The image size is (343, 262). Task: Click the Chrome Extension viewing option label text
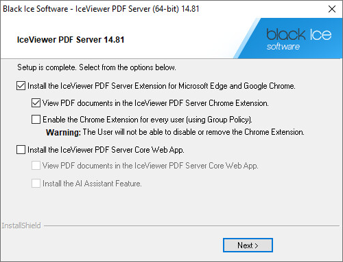pos(156,103)
